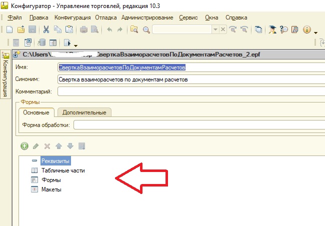Expand the main toolbar options arrow
This screenshot has width=325, height=226.
click(315, 33)
